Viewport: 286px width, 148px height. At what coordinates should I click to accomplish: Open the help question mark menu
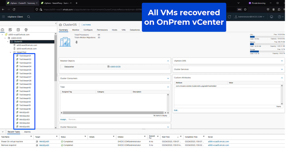coord(281,17)
